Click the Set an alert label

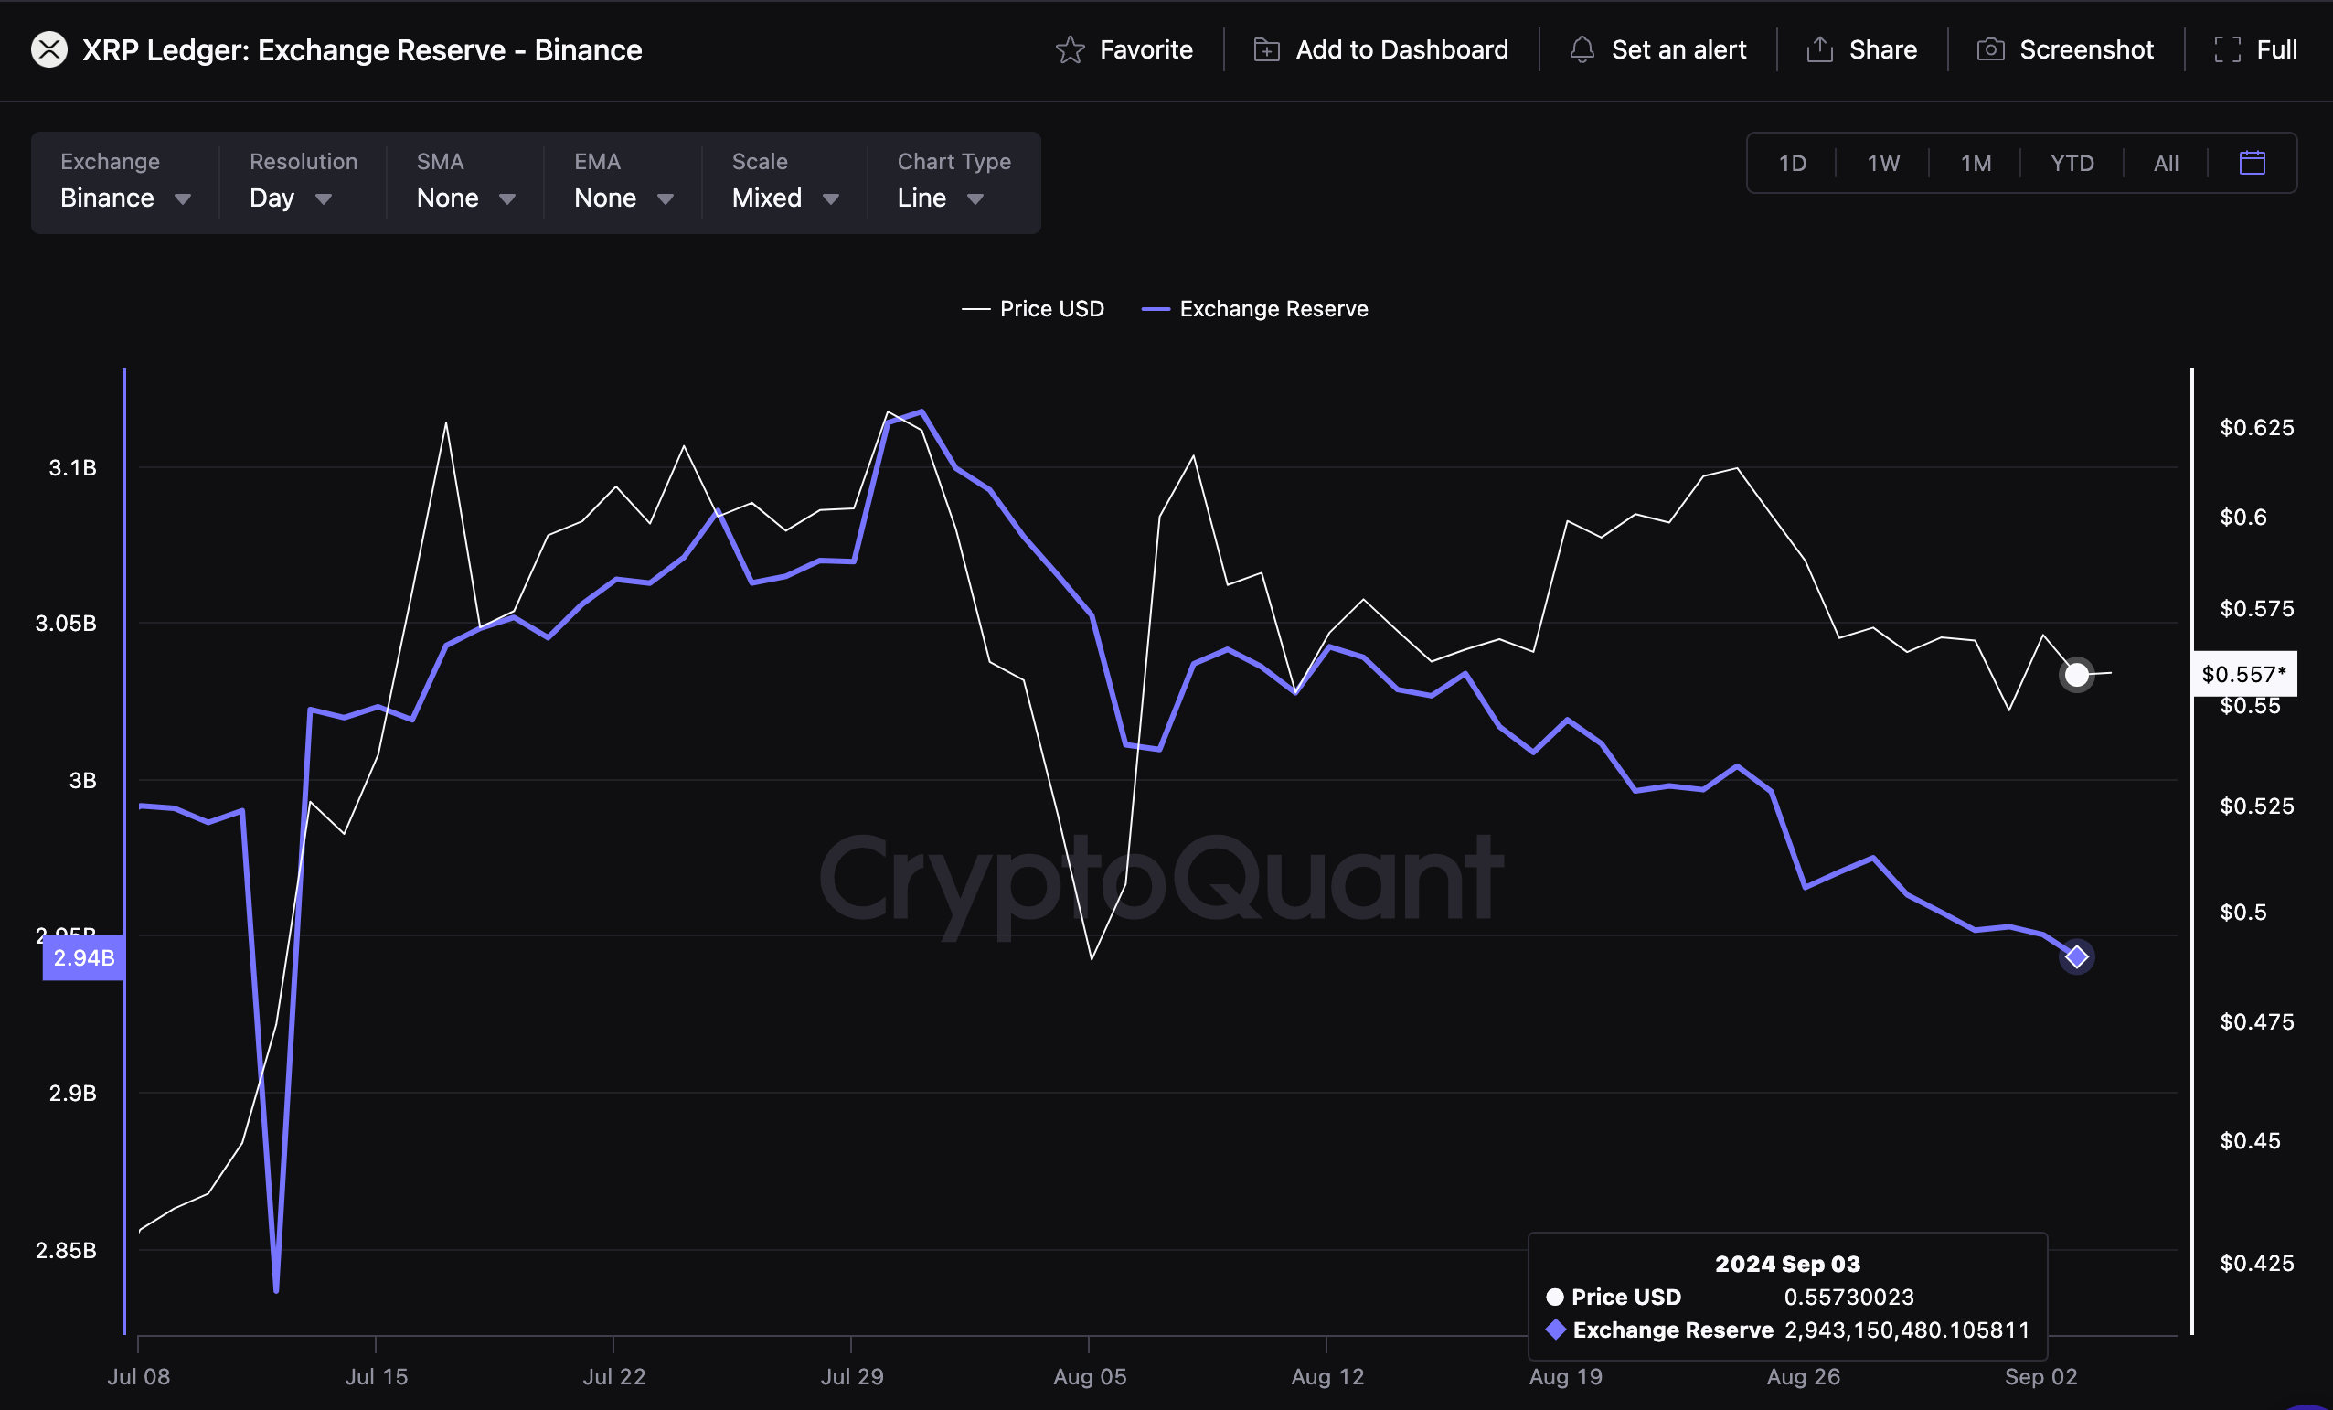click(1678, 49)
